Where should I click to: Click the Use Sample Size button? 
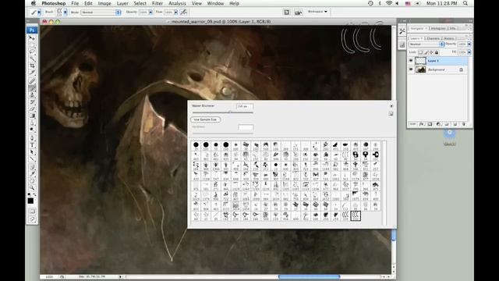206,119
